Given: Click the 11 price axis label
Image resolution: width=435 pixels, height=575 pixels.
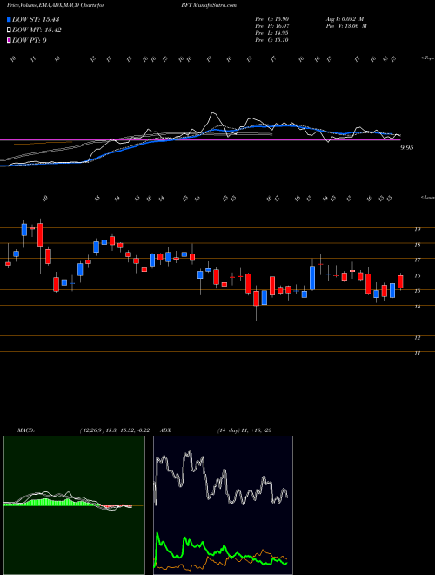Looking at the screenshot, I should pos(417,353).
